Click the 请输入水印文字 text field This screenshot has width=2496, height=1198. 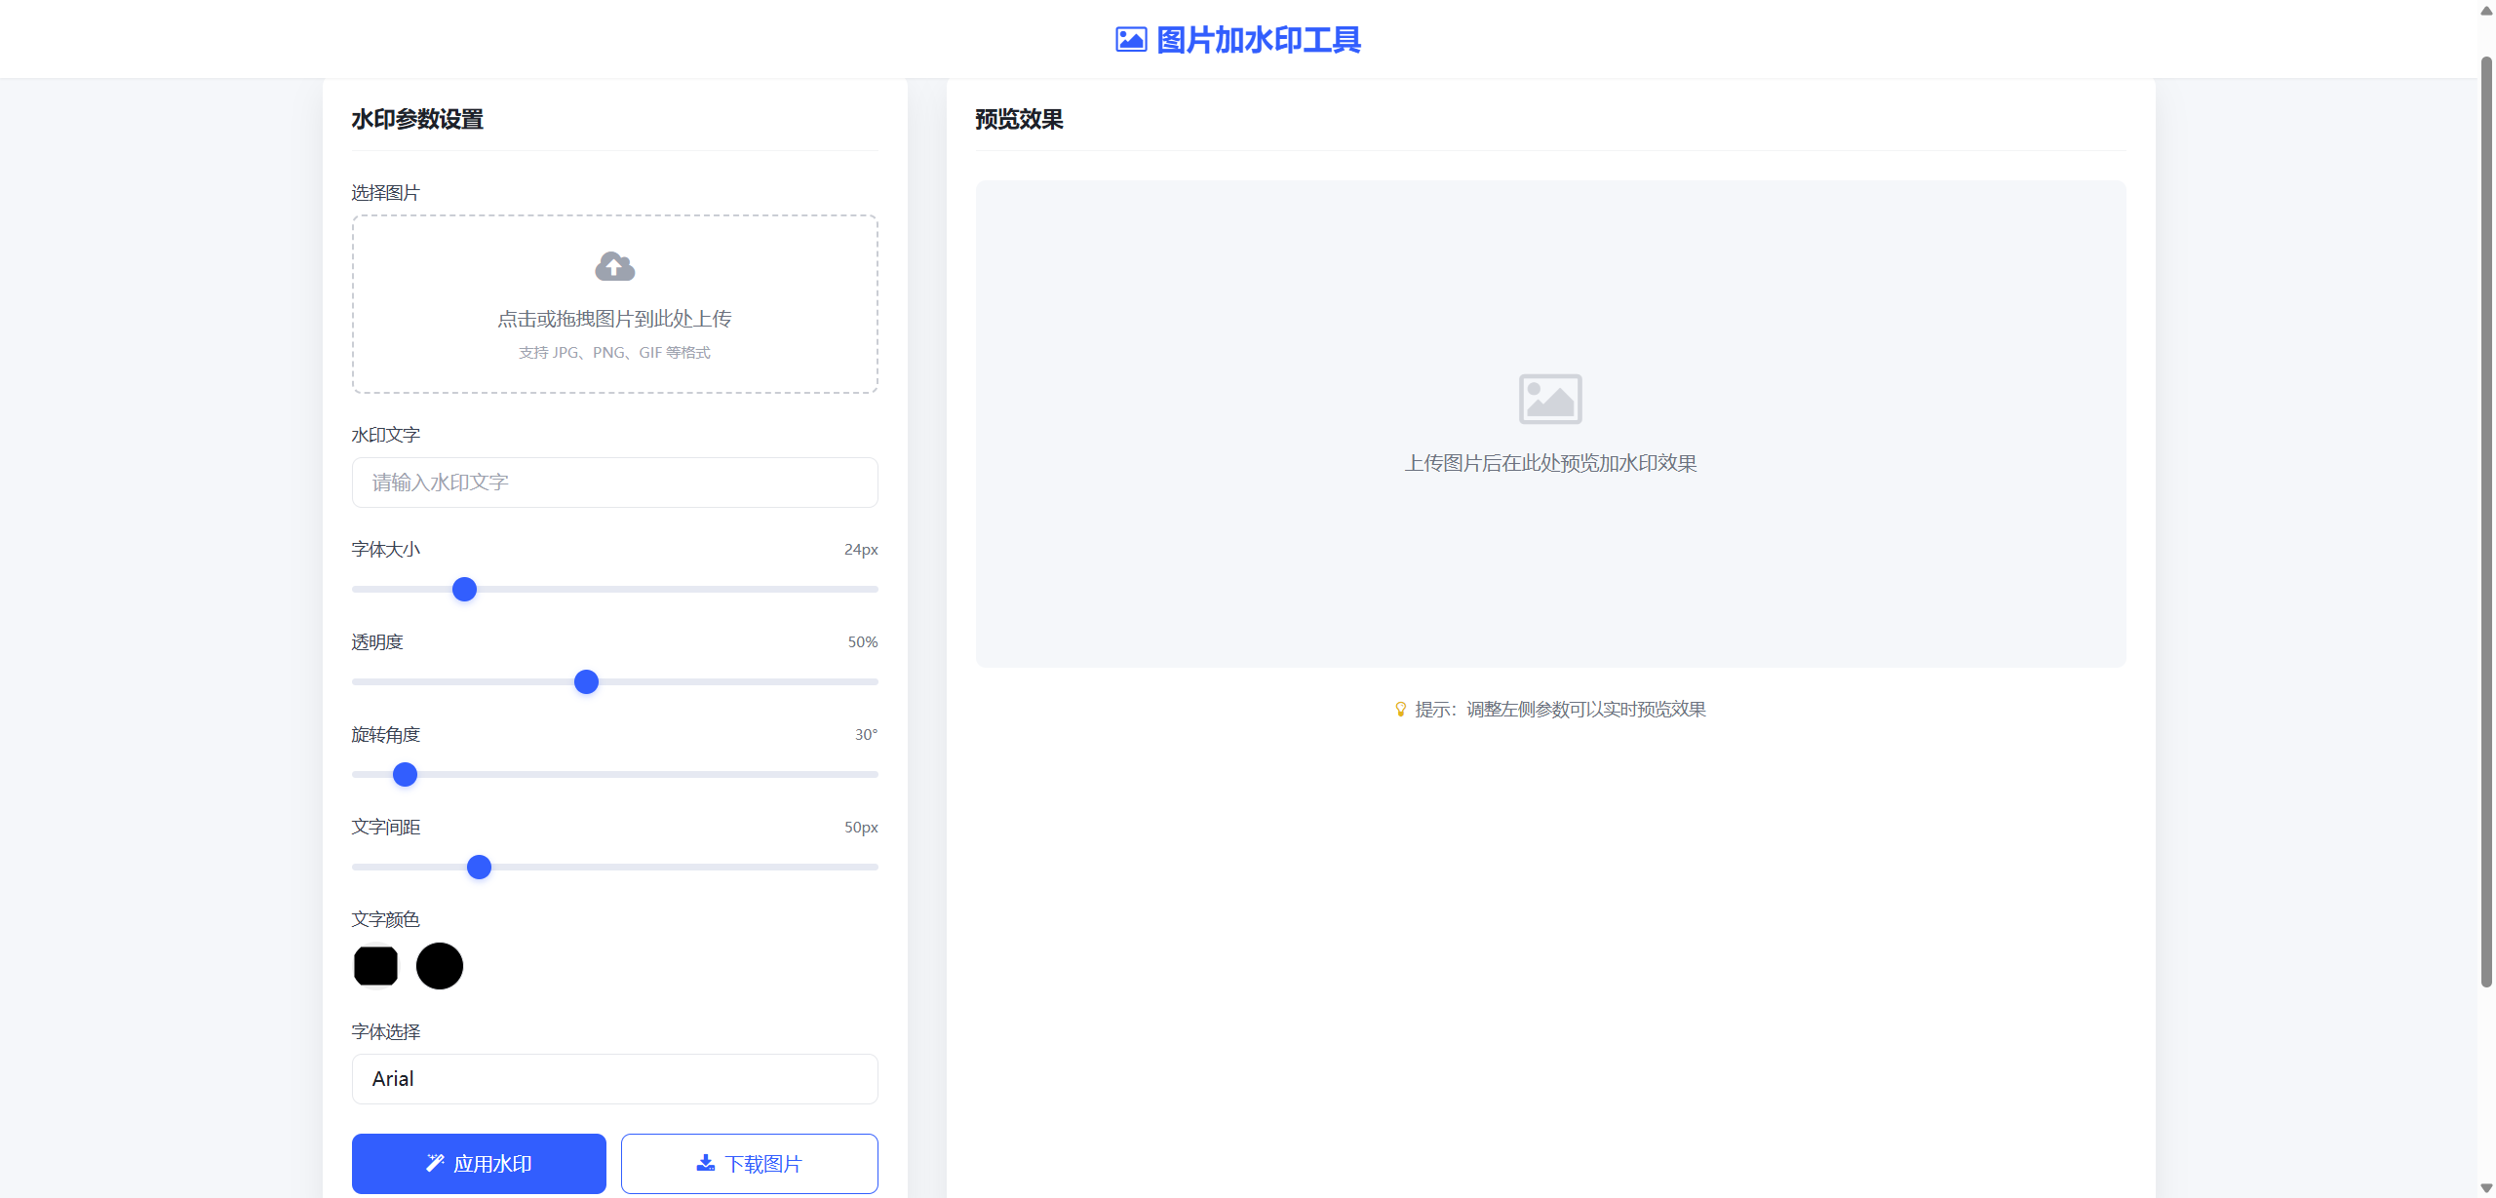(x=614, y=483)
